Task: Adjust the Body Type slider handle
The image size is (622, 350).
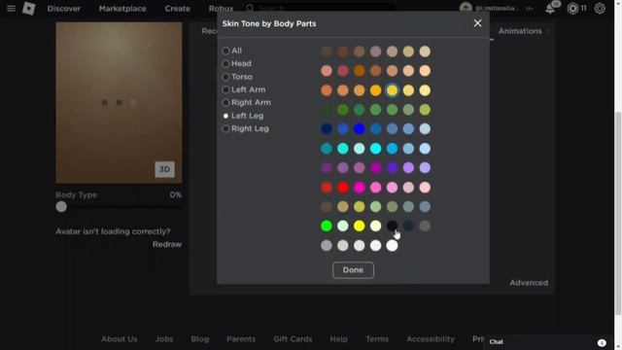Action: 61,207
